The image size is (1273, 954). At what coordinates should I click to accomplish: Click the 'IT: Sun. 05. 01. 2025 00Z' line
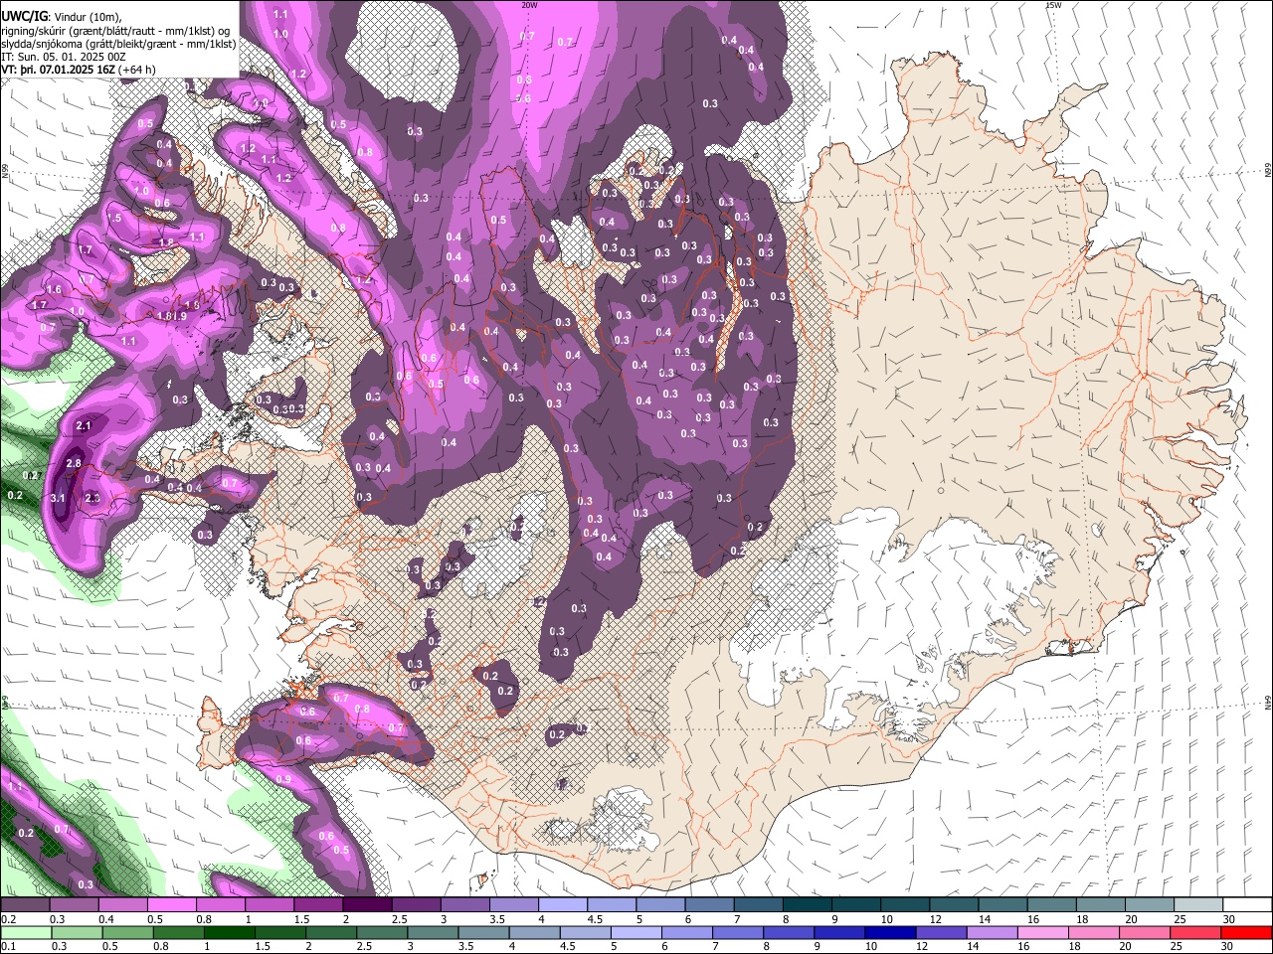[63, 58]
